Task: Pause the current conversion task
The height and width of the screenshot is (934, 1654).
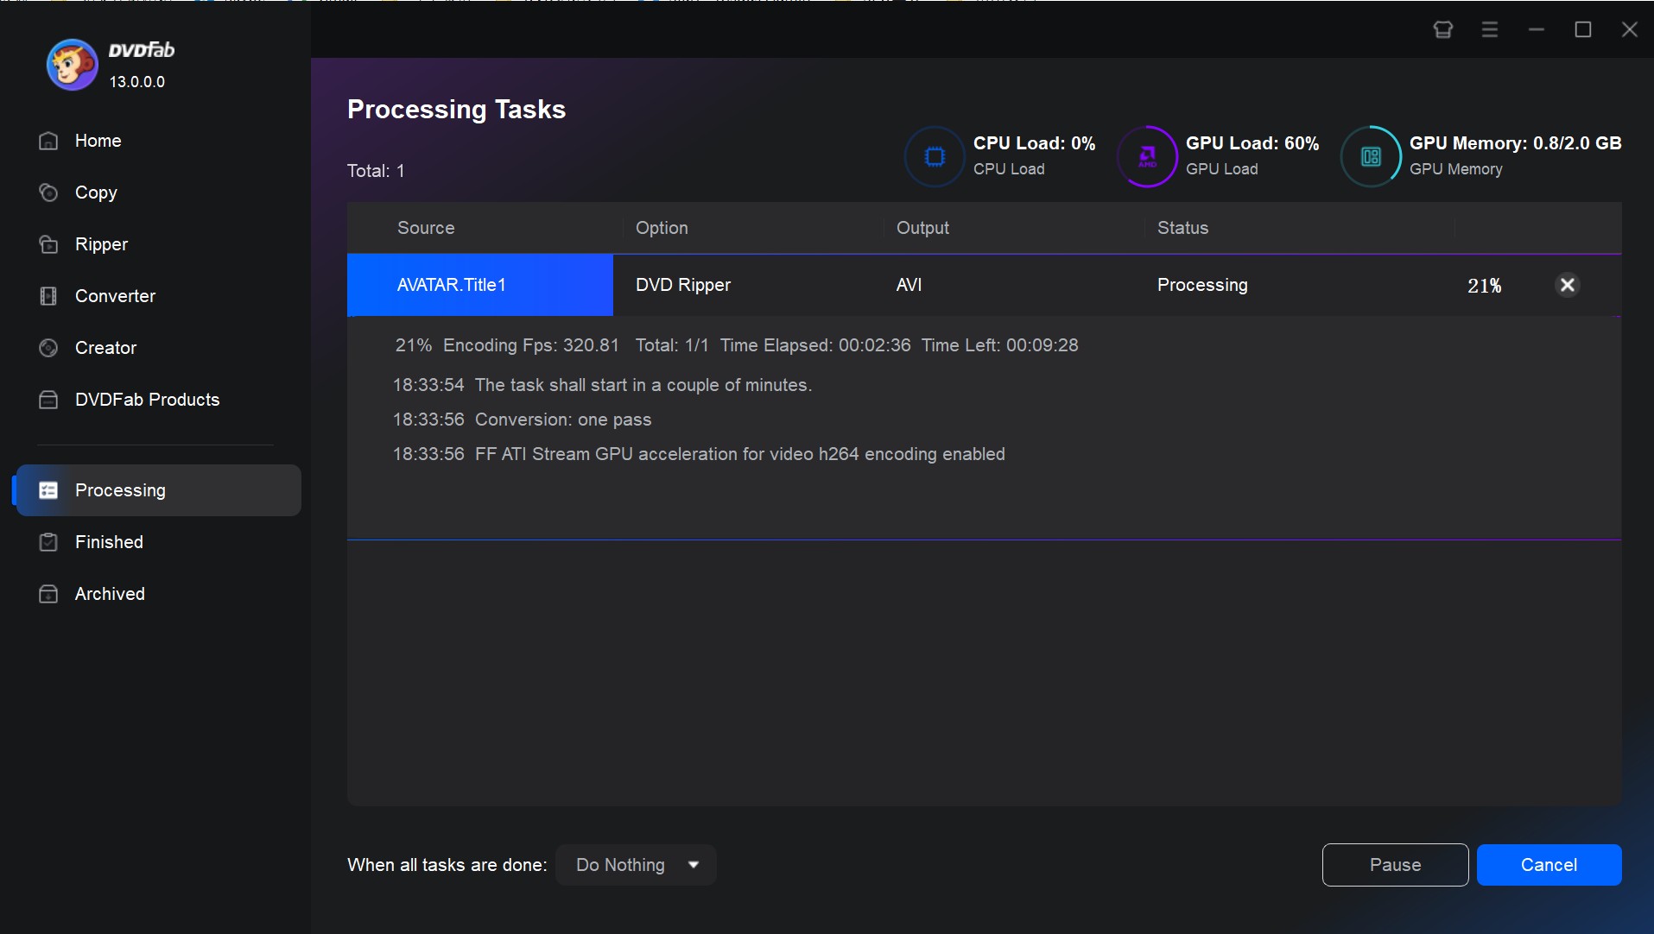Action: coord(1394,864)
